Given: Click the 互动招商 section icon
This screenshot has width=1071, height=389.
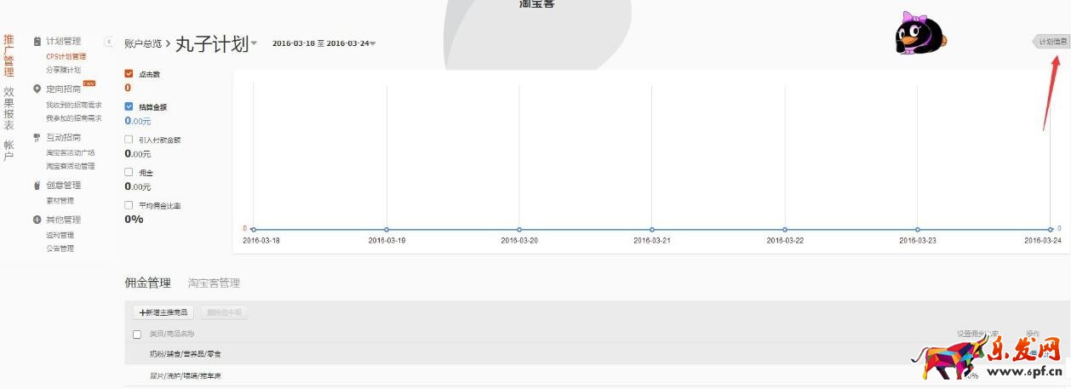Looking at the screenshot, I should 37,137.
